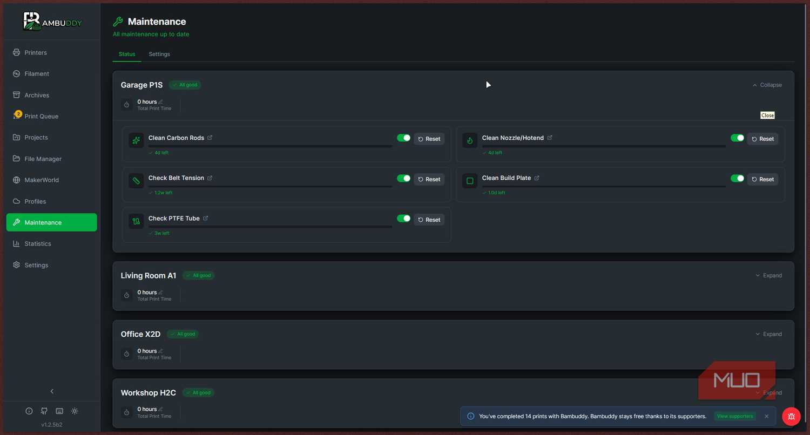Click the All good badge for Garage P1S

point(185,85)
